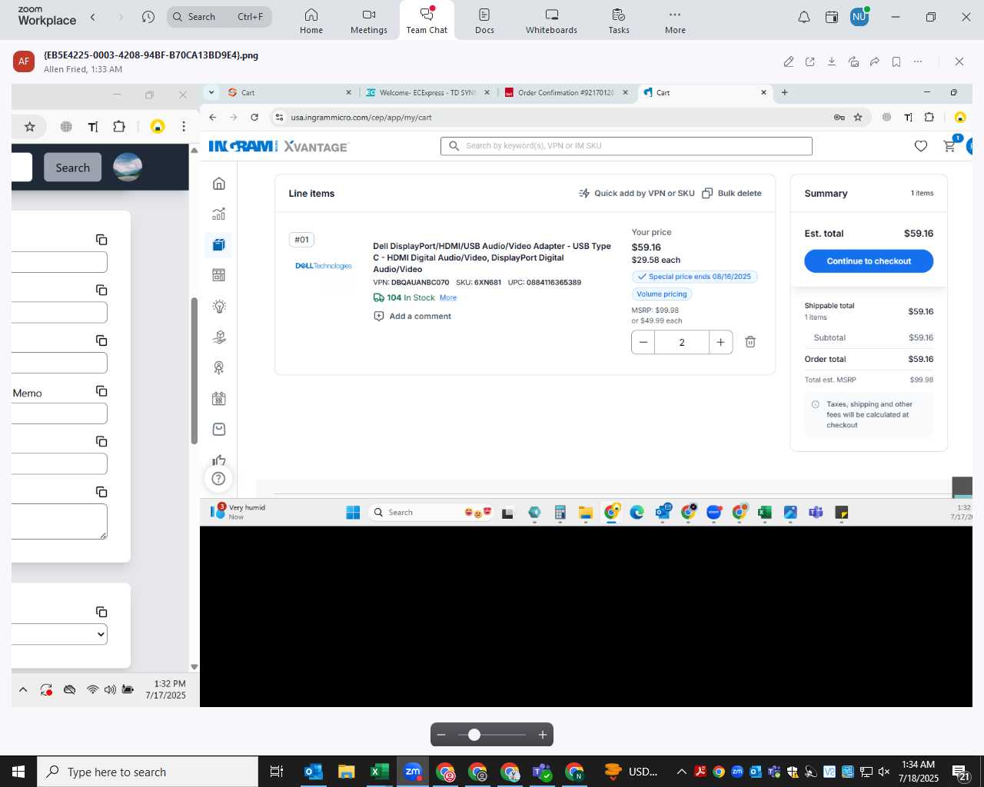Screen dimensions: 984x787
Task: Open the NU profile avatar menu
Action: pos(859,16)
